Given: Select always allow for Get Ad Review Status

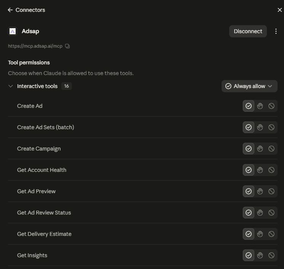Looking at the screenshot, I should point(249,213).
